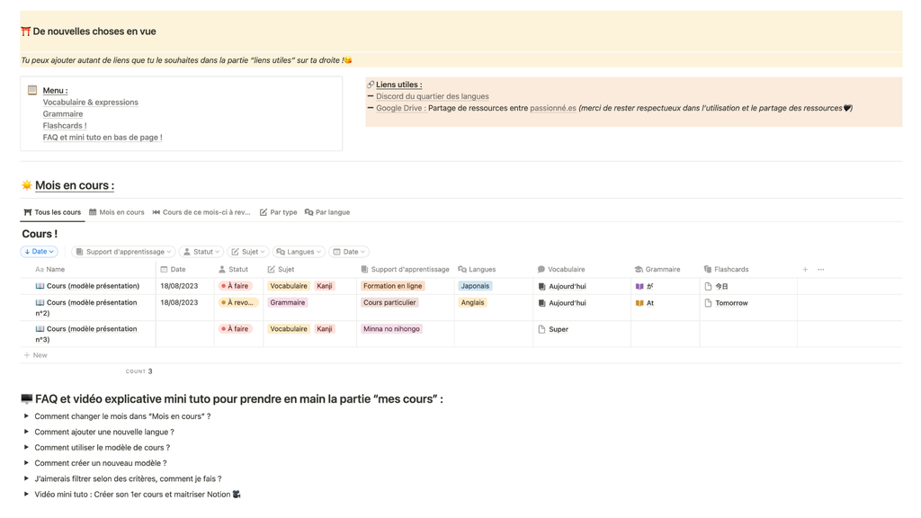Click the book icon of Cours modèle présentation n°3

pyautogui.click(x=40, y=329)
